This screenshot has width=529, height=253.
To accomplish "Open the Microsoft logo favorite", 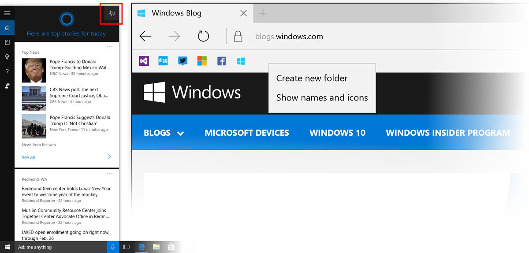I will [x=202, y=61].
